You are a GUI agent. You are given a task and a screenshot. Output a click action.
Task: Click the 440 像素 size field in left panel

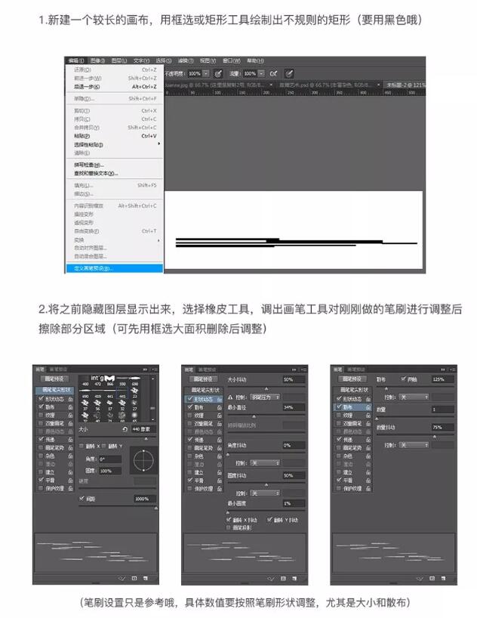[x=143, y=429]
